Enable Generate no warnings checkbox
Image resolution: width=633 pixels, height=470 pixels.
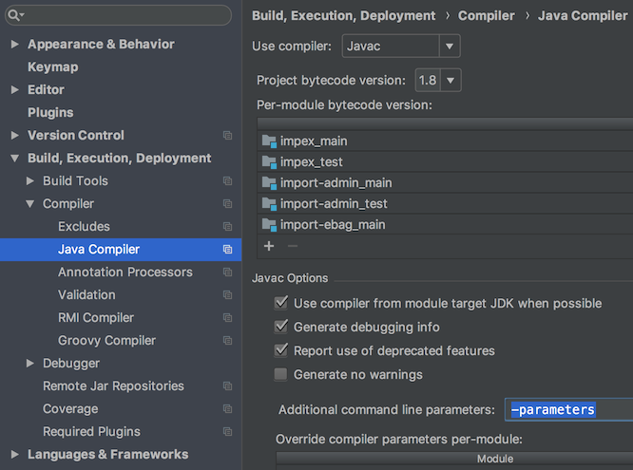pos(280,374)
